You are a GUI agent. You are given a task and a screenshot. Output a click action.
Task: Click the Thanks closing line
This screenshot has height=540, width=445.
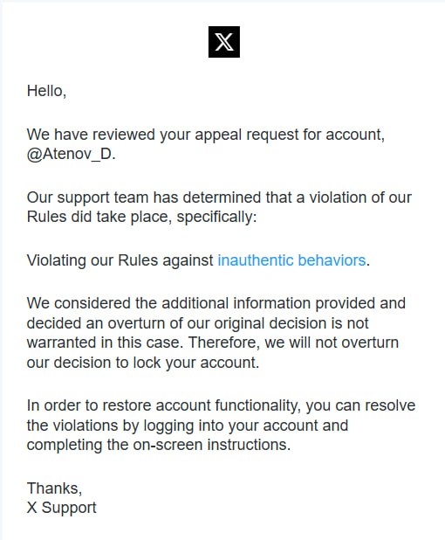(x=54, y=488)
